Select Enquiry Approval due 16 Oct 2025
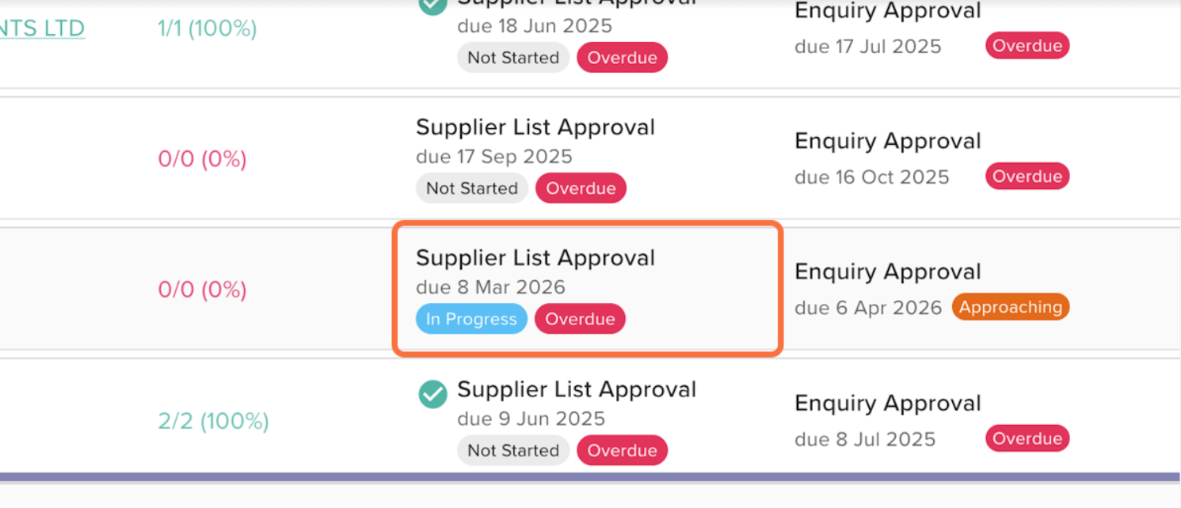 coord(887,142)
